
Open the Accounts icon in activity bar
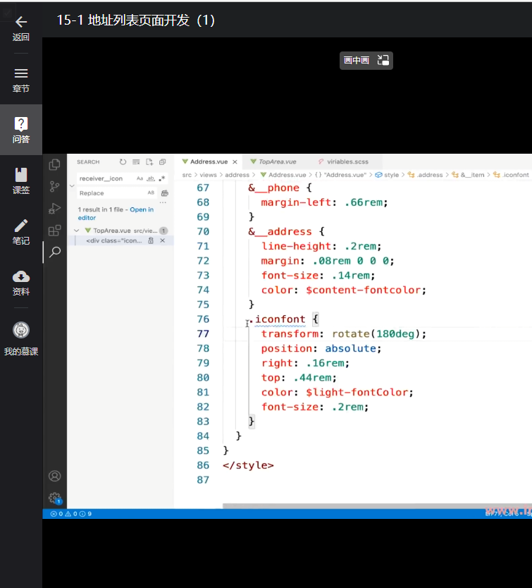click(55, 476)
